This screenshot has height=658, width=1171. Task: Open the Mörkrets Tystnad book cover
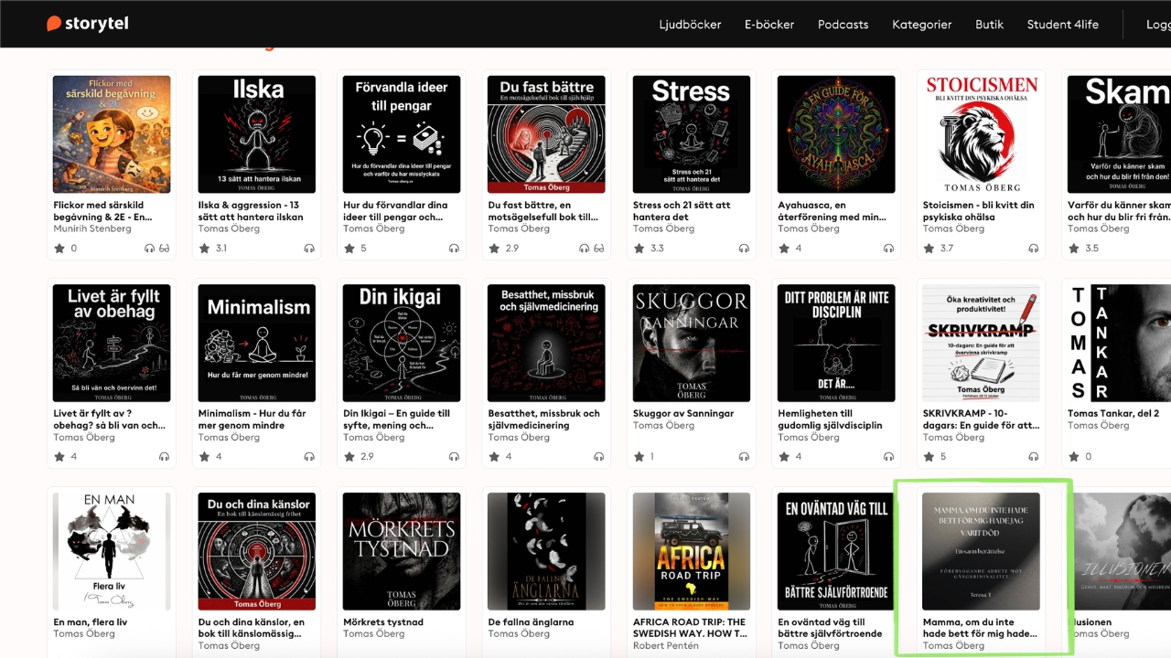point(402,551)
